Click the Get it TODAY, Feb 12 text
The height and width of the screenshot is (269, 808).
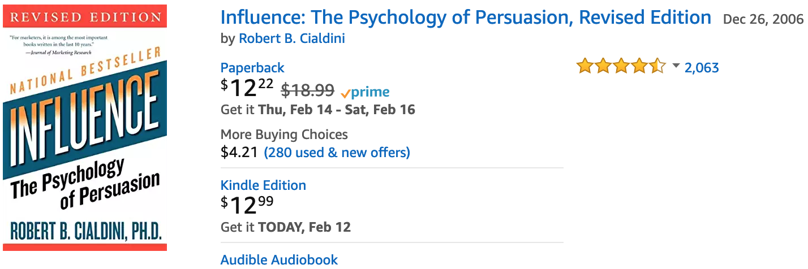coord(286,227)
